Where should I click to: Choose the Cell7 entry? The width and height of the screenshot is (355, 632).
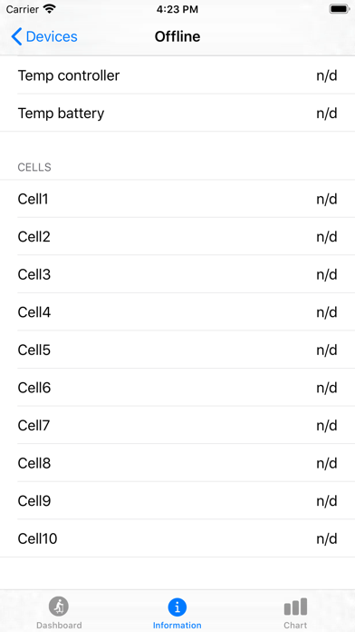click(177, 425)
